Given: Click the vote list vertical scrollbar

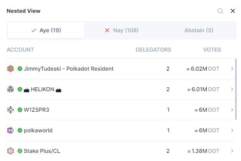Looking at the screenshot, I should [x=236, y=89].
